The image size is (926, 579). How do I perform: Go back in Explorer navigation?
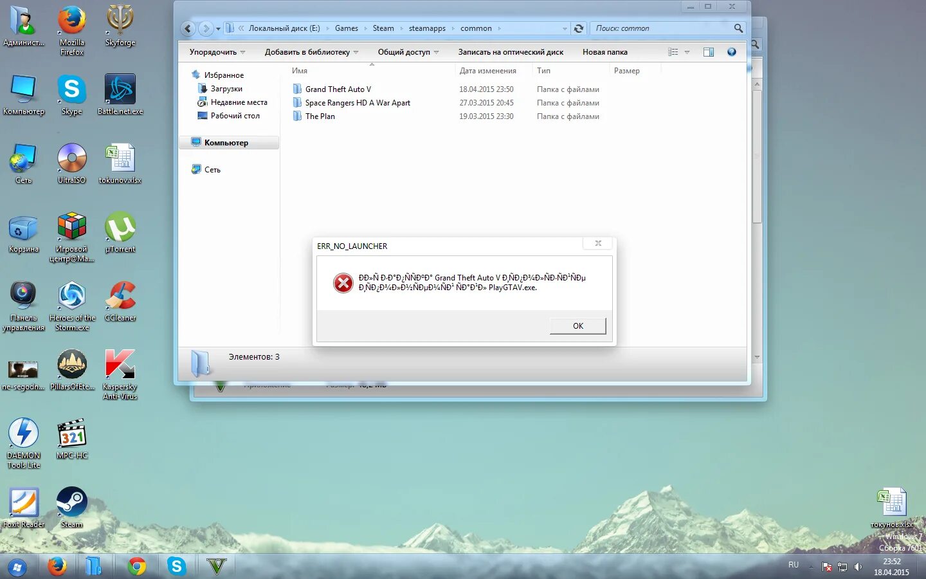coord(188,28)
